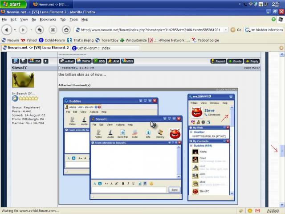Report the post with the Report button

tap(218, 62)
